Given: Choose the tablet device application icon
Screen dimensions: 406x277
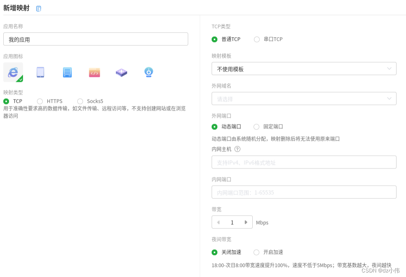Looking at the screenshot, I should coord(40,72).
